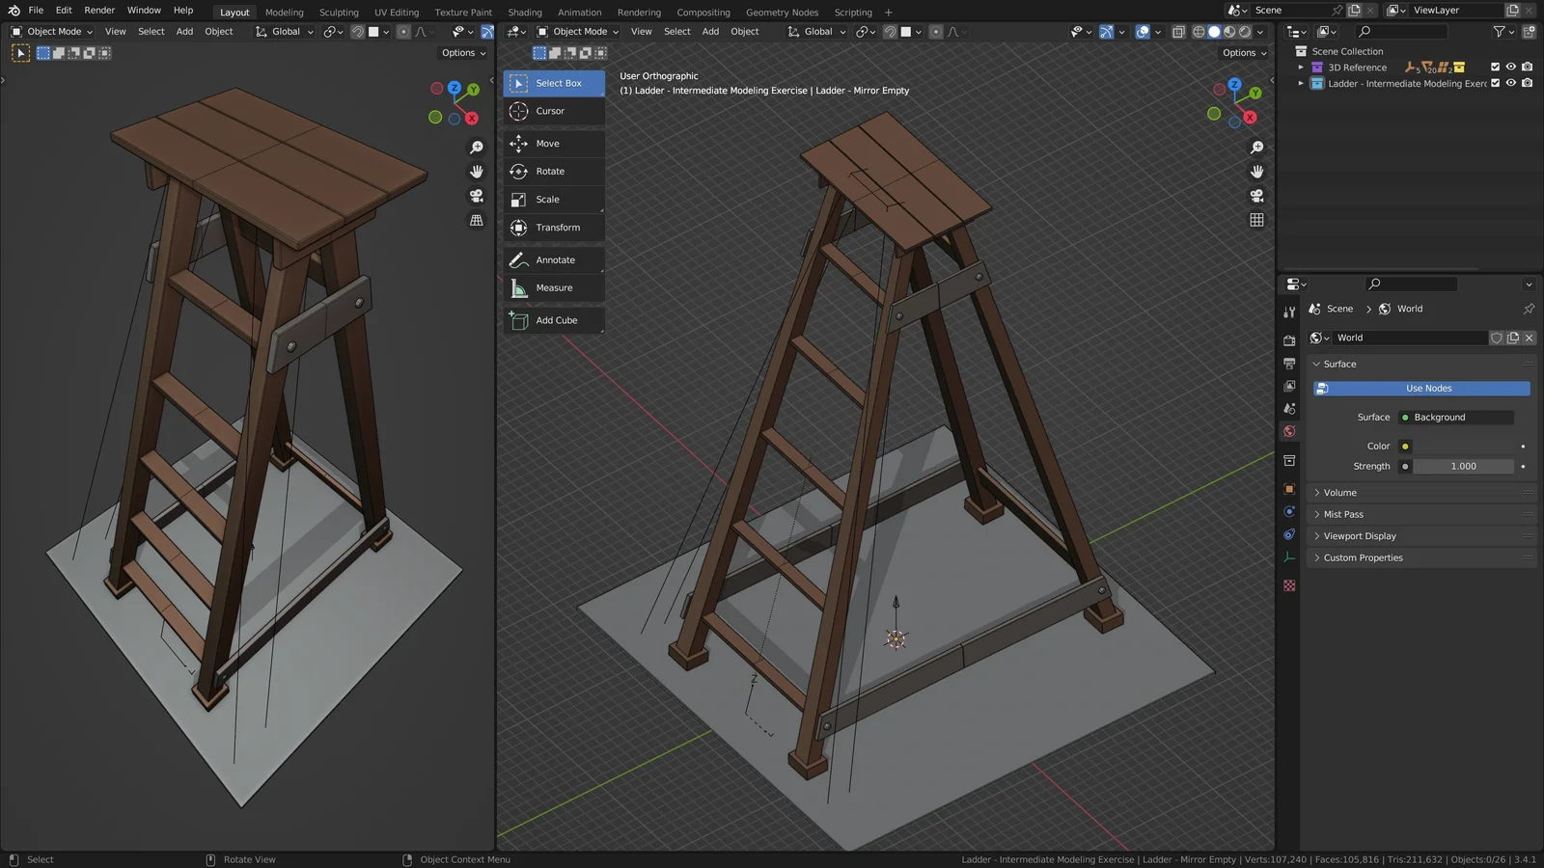Activate the Cursor tool
The width and height of the screenshot is (1544, 868).
(x=550, y=111)
